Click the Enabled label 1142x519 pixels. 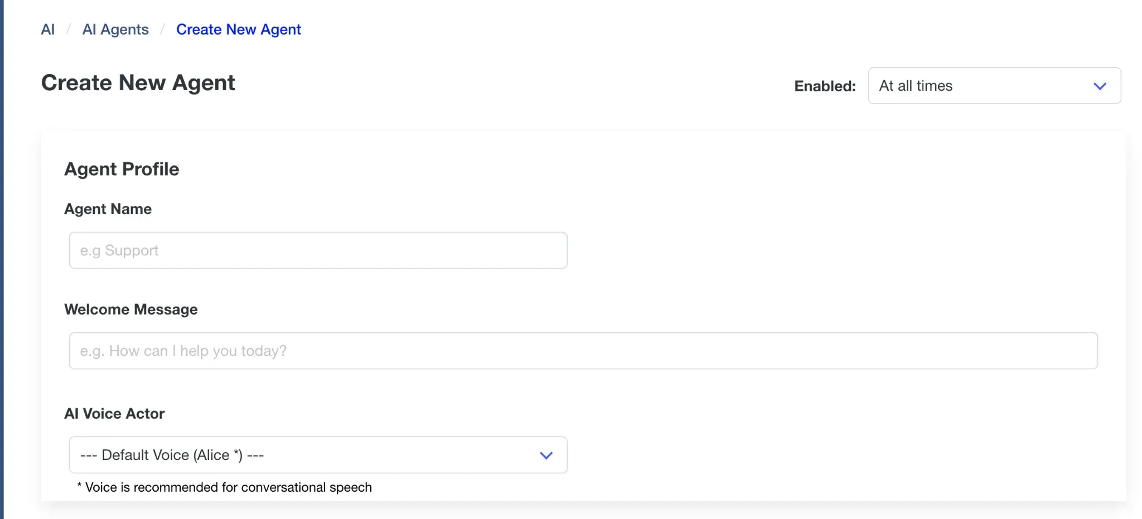coord(824,86)
